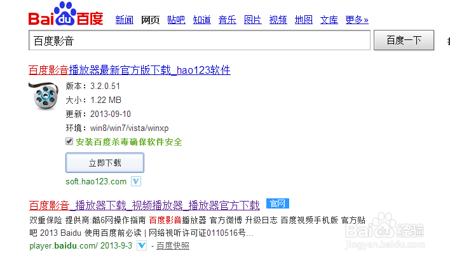
Task: Click the 更新: 2013-09-10 text
Action: click(98, 114)
